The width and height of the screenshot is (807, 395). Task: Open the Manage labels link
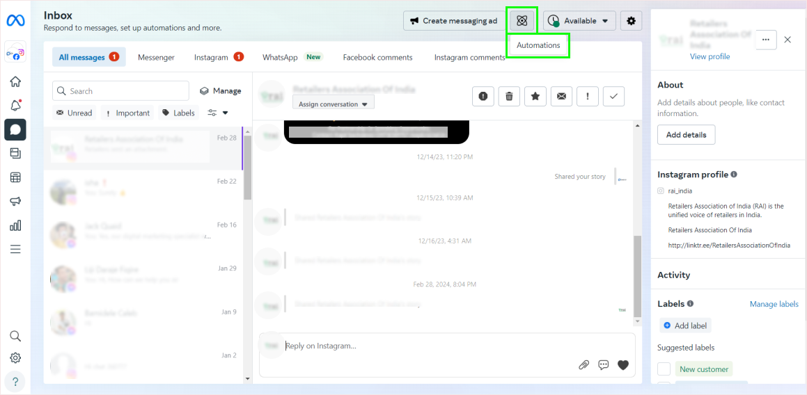pos(774,304)
